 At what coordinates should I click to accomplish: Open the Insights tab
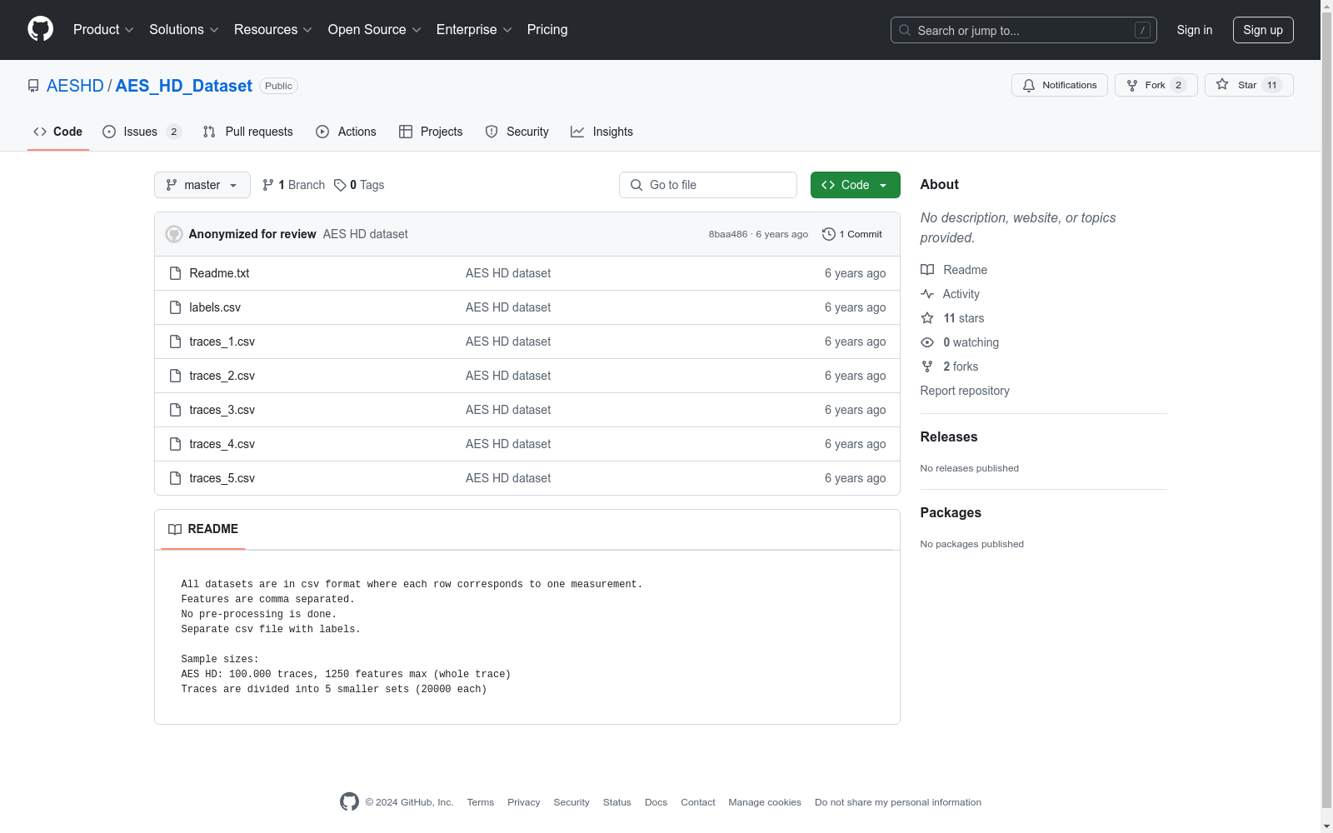coord(602,132)
